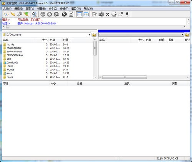The image size is (192, 162).
Task: Click the black X delete icon
Action: (x=108, y=14)
